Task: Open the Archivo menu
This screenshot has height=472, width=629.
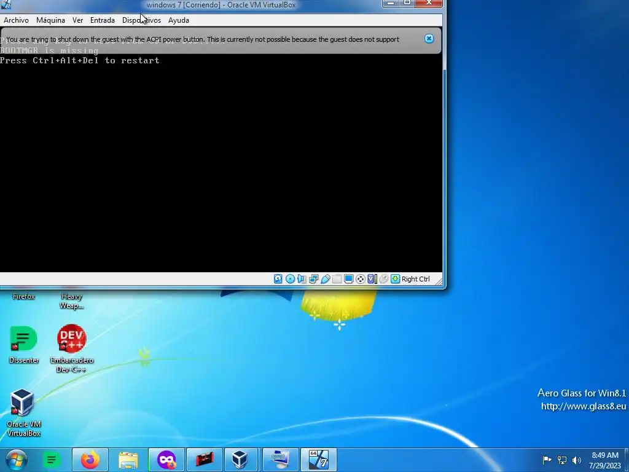Action: click(x=16, y=20)
